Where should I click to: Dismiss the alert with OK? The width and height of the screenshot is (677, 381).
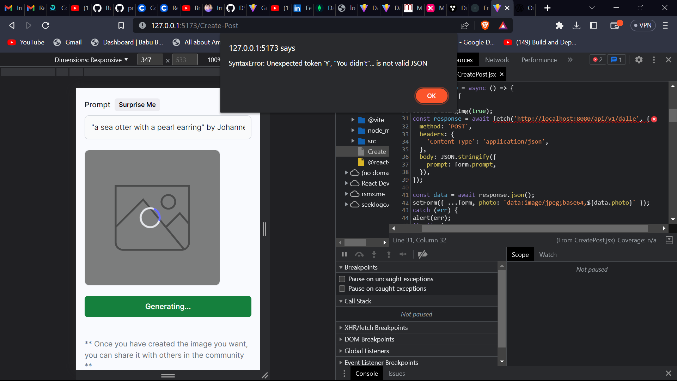[432, 96]
